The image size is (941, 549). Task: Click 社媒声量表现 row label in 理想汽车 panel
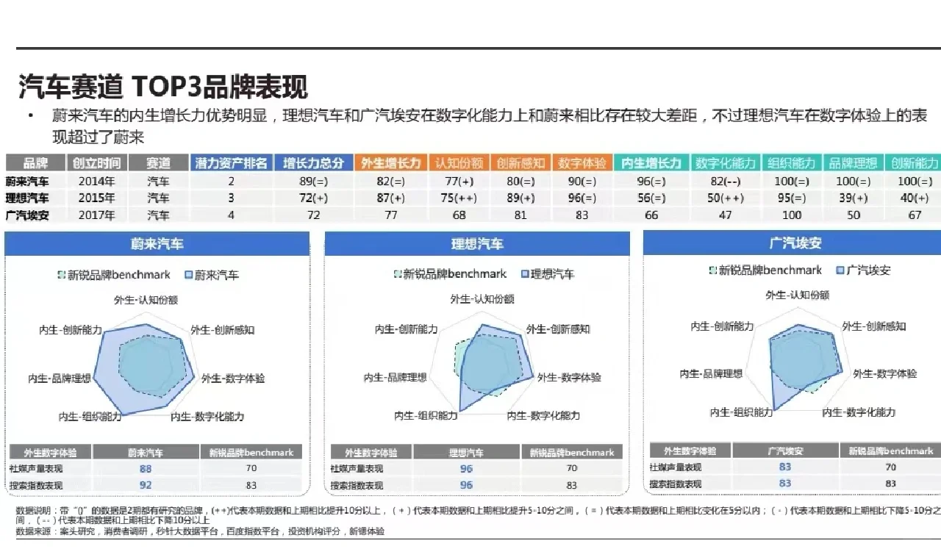(x=357, y=469)
